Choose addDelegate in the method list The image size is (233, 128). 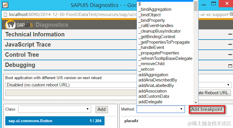150,102
